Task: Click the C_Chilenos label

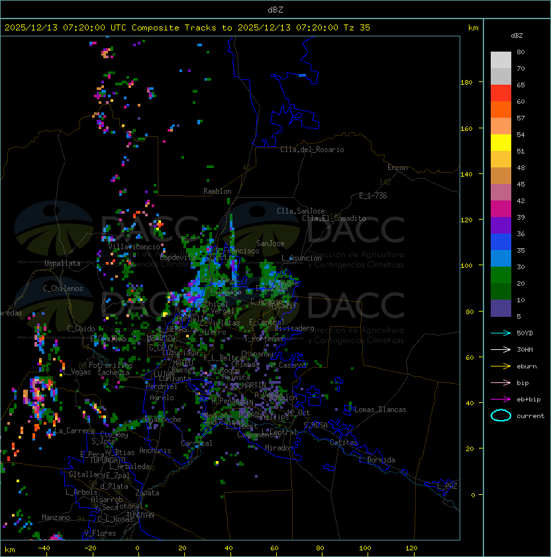Action: click(x=63, y=288)
